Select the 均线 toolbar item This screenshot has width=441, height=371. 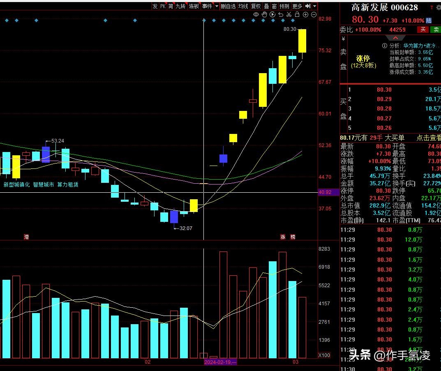243,6
